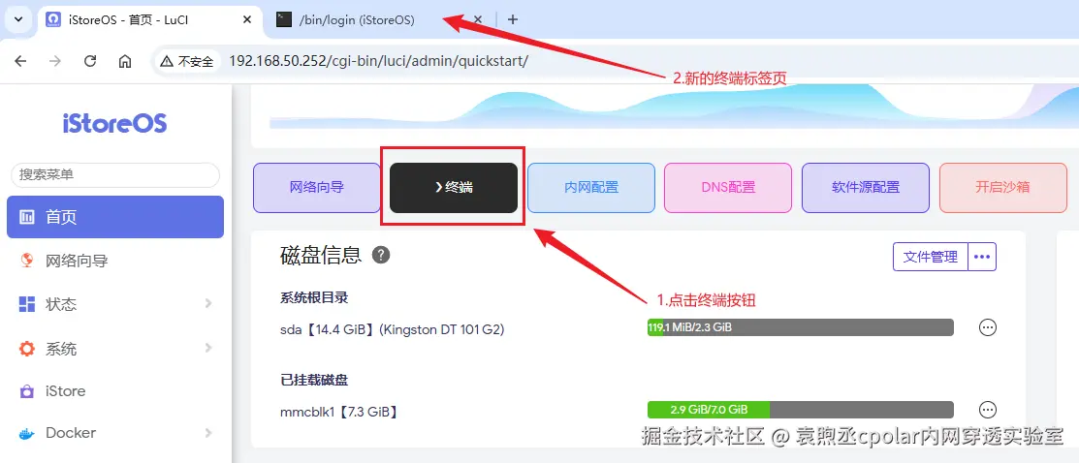Click the DNS配置 button

point(728,187)
